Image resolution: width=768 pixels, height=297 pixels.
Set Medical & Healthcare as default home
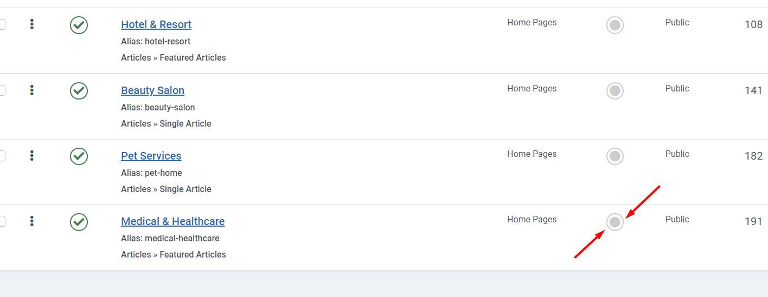[615, 222]
